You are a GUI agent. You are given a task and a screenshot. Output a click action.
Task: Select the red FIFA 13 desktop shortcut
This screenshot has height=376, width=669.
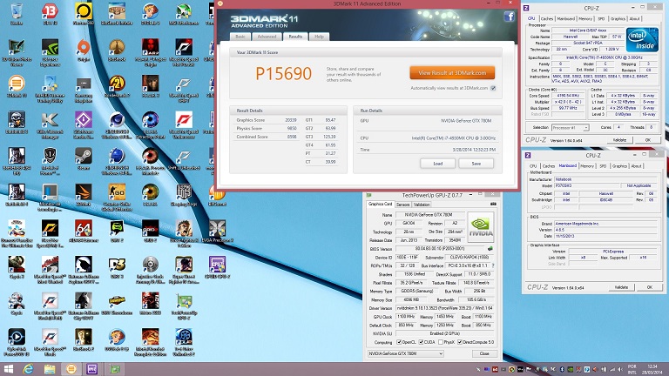(x=50, y=14)
